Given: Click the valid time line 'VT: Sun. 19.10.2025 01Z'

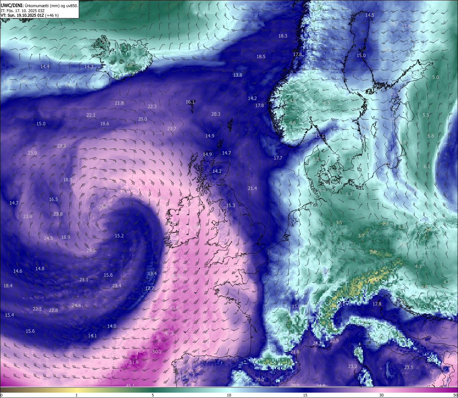Looking at the screenshot, I should point(22,15).
